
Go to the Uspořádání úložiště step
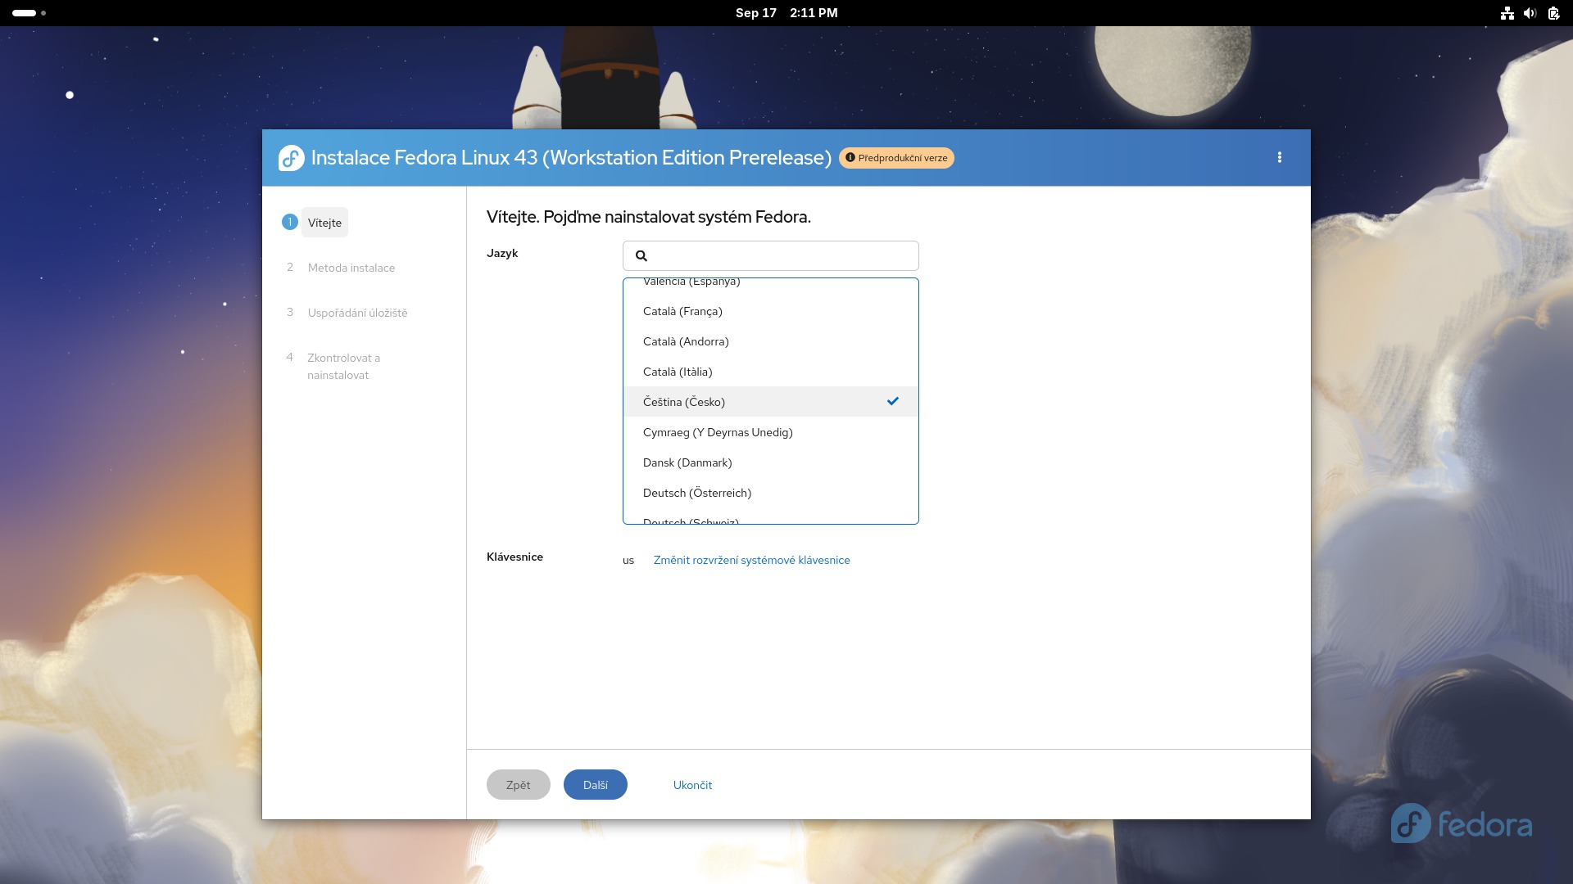point(357,313)
